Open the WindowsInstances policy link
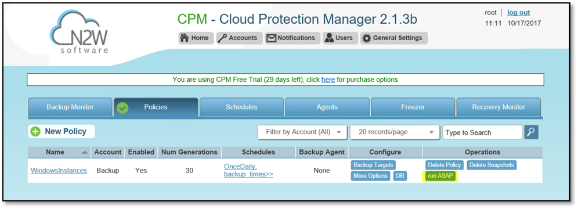 pos(59,171)
